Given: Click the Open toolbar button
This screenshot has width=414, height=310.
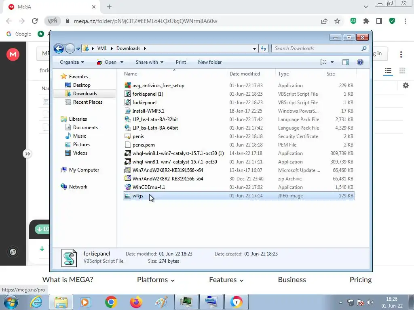Looking at the screenshot, I should [x=107, y=62].
